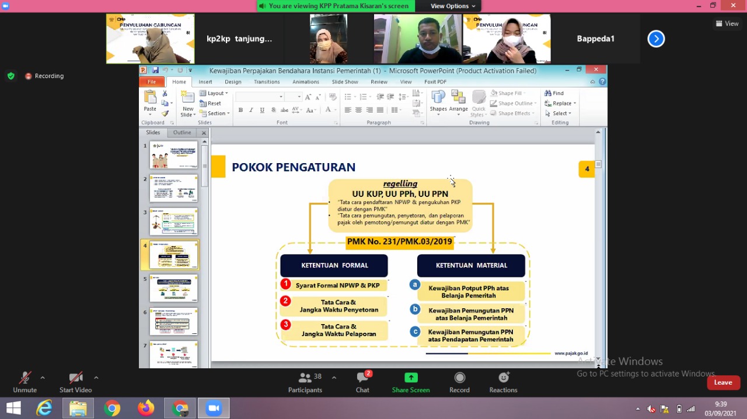
Task: Expand the View Options dropdown
Action: pyautogui.click(x=453, y=6)
